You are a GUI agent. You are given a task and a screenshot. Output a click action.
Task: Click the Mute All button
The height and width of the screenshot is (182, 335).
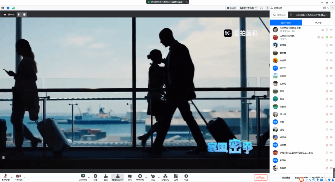(286, 178)
